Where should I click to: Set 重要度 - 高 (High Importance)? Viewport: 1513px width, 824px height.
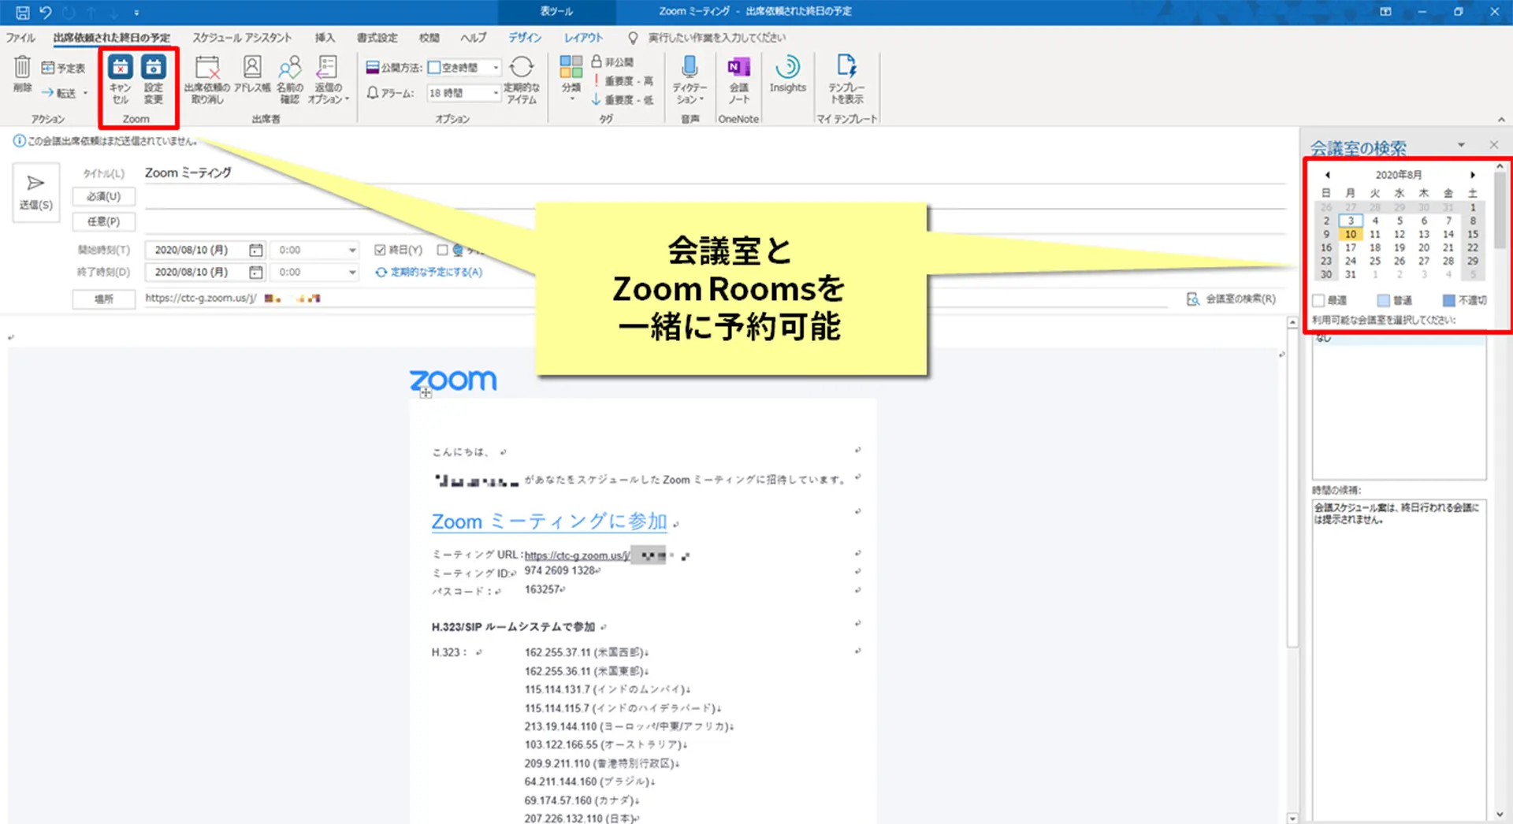point(622,81)
